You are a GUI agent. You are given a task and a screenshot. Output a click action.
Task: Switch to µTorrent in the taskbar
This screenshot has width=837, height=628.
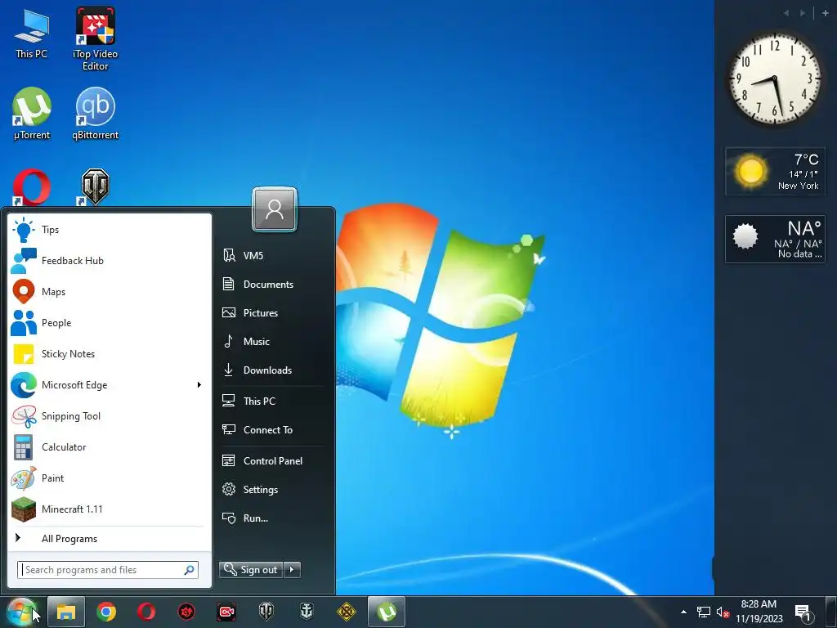pos(387,612)
